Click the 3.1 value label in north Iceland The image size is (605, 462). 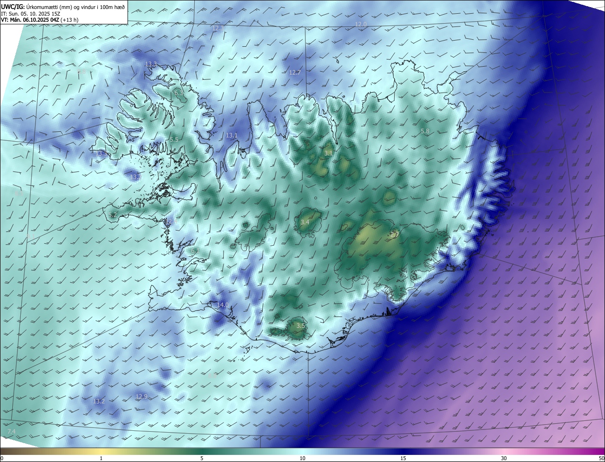point(328,153)
